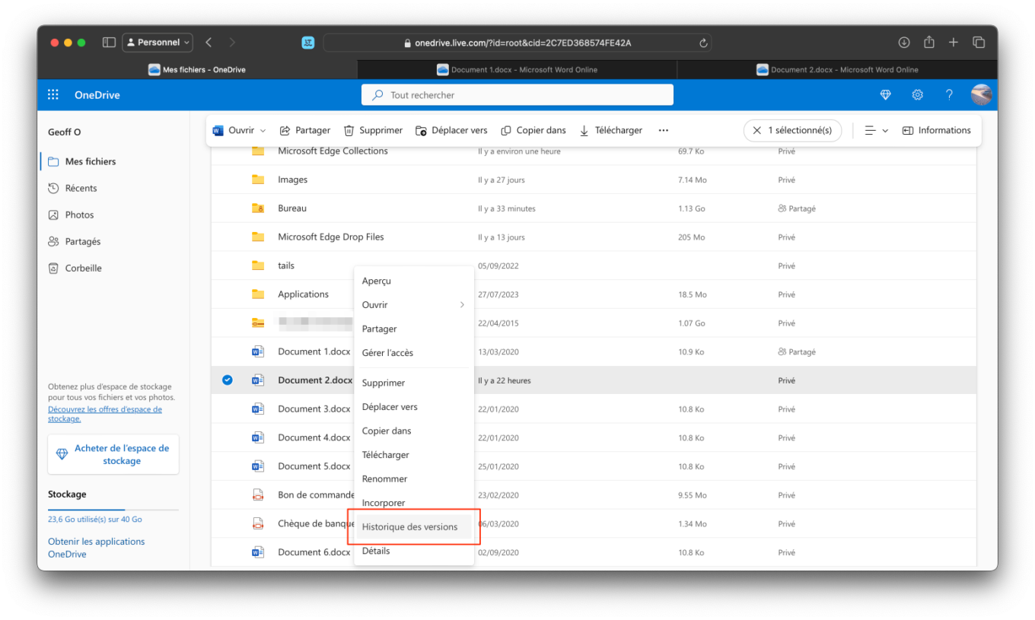Image resolution: width=1035 pixels, height=620 pixels.
Task: Open a new Safari tab with plus
Action: (954, 43)
